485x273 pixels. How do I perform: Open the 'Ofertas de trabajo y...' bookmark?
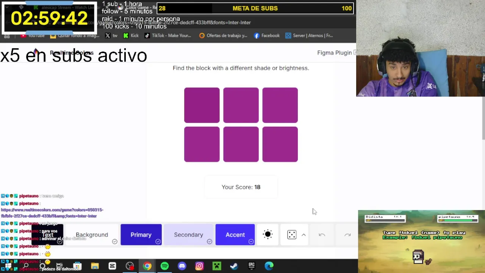coord(223,36)
